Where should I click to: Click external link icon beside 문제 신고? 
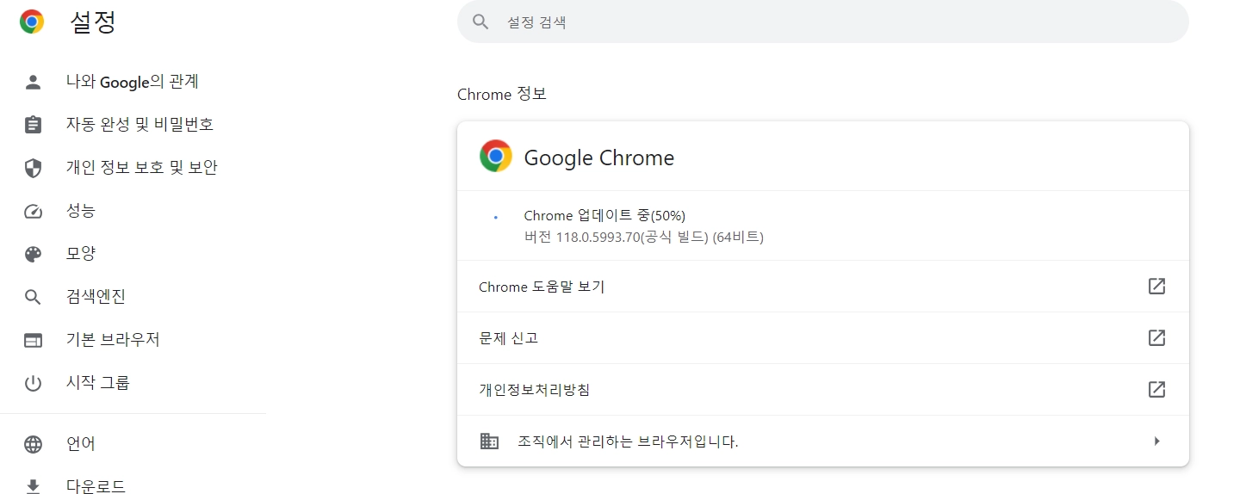[x=1156, y=338]
